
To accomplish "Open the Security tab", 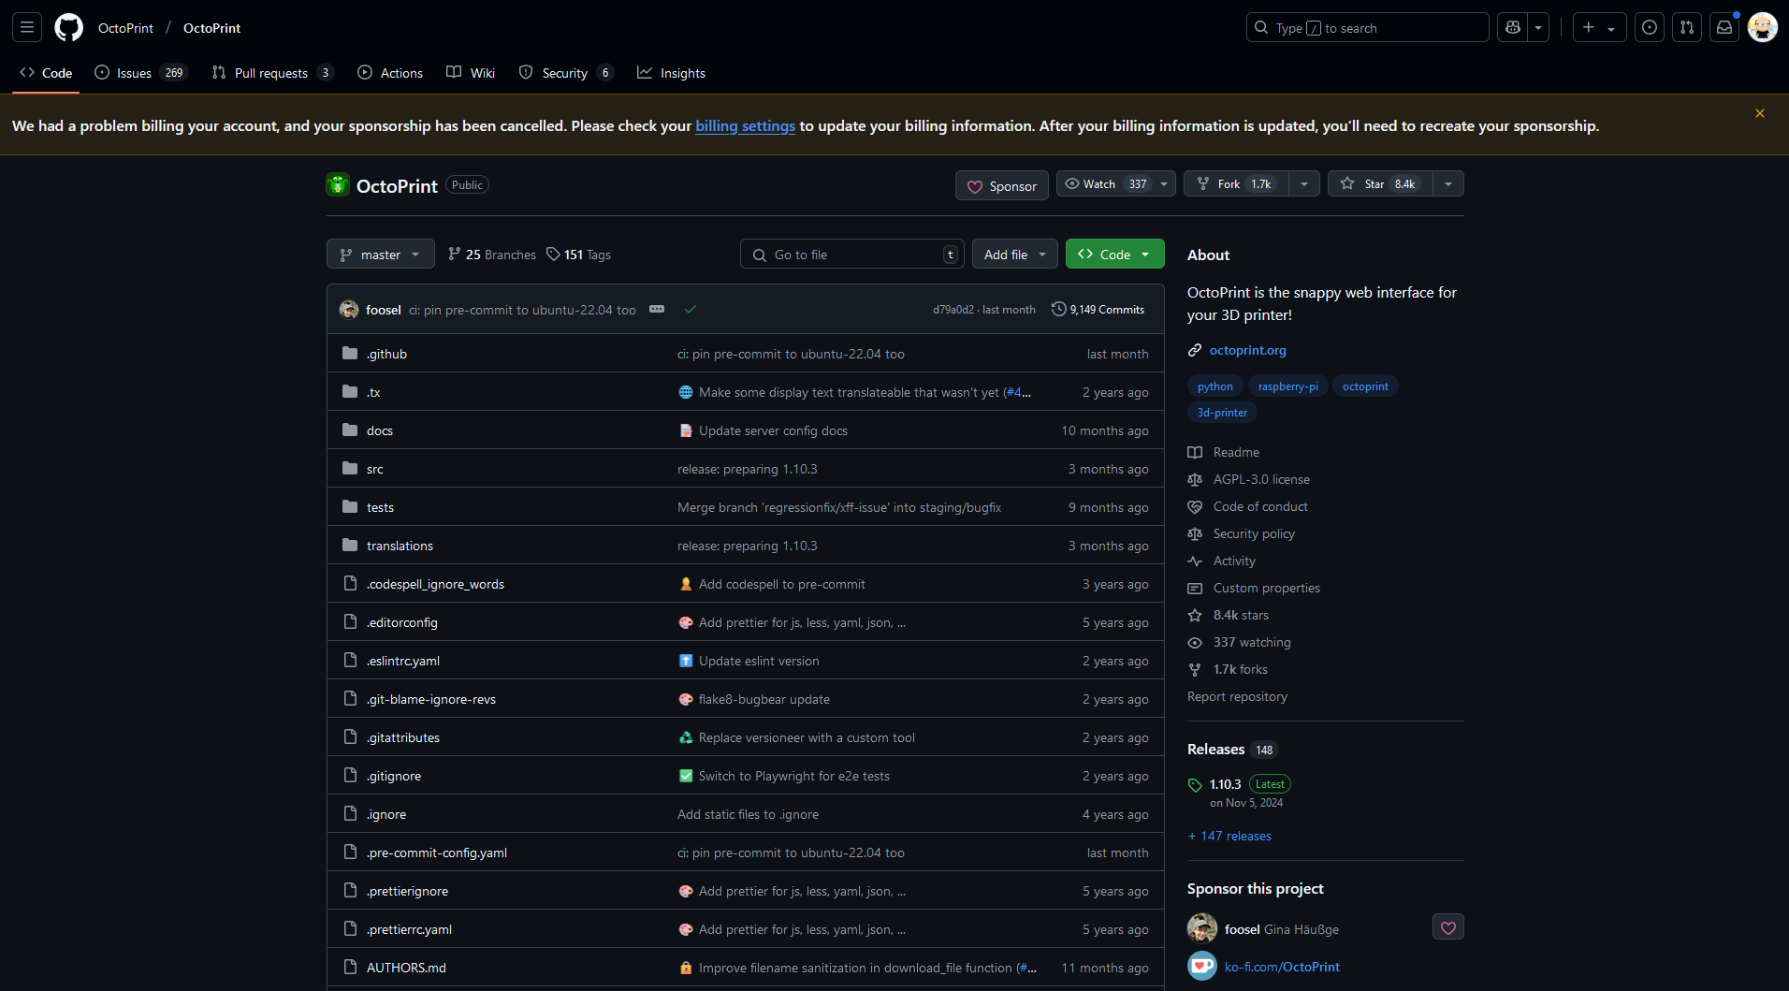I will pos(566,73).
